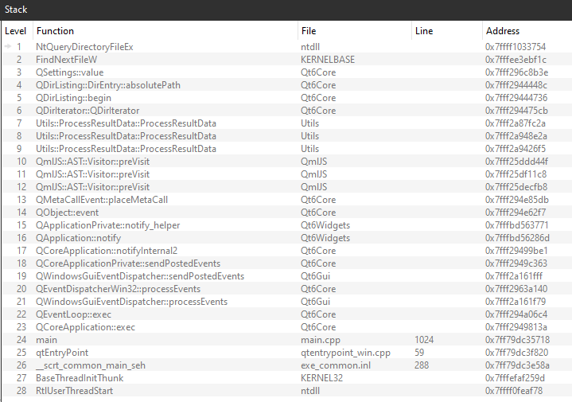Sort by the Function column header
This screenshot has height=402, width=572.
pos(56,31)
